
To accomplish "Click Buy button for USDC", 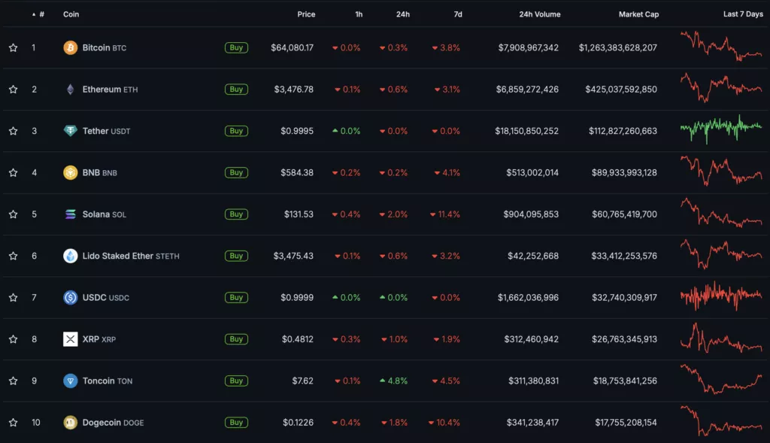I will click(x=236, y=298).
